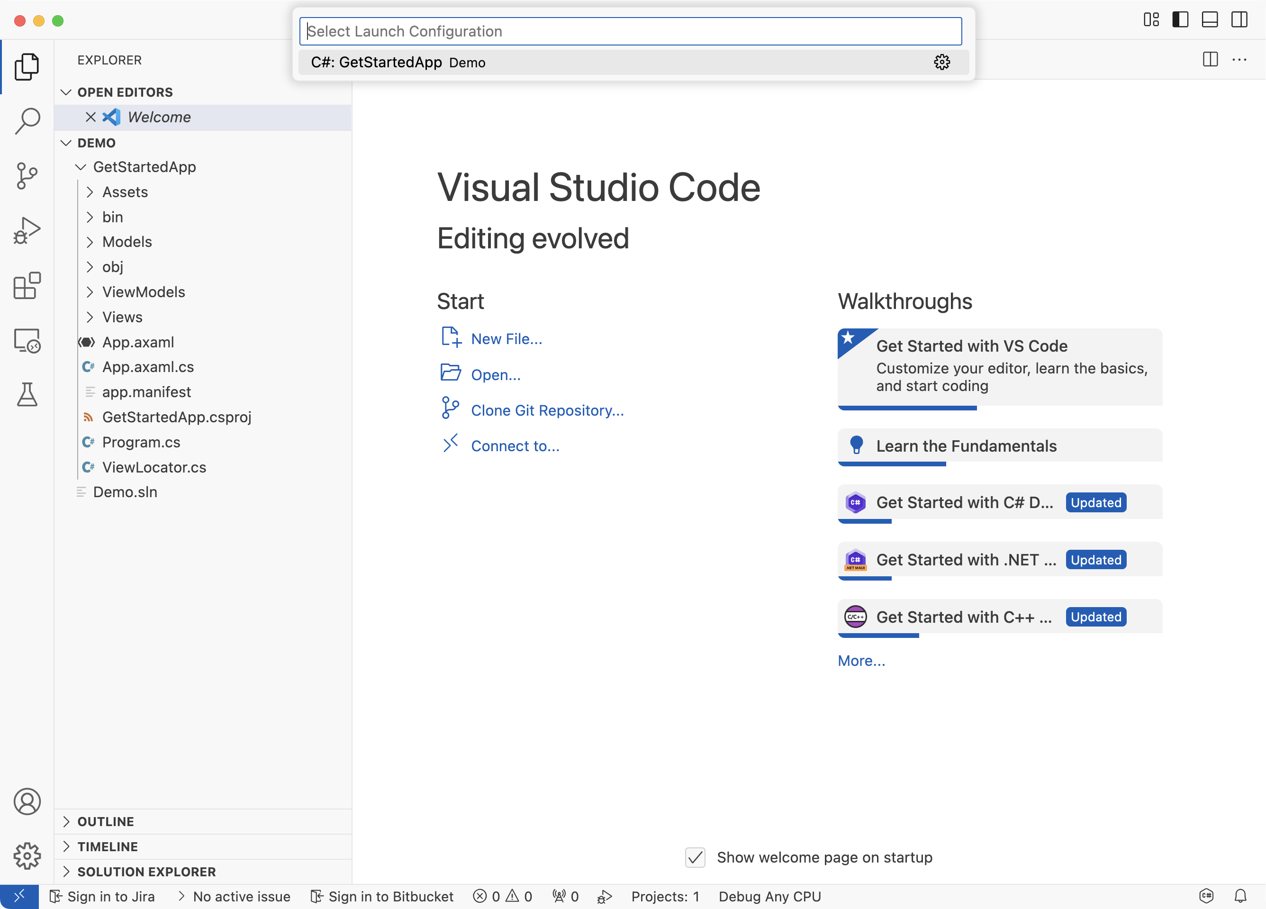This screenshot has height=909, width=1266.
Task: Expand the SOLUTION EXPLORER section
Action: pos(146,872)
